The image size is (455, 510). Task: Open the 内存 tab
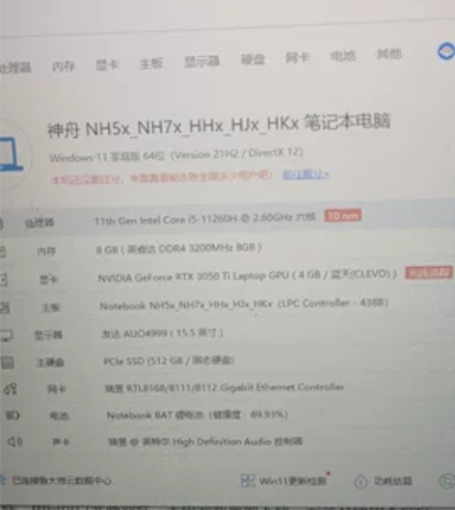(64, 67)
